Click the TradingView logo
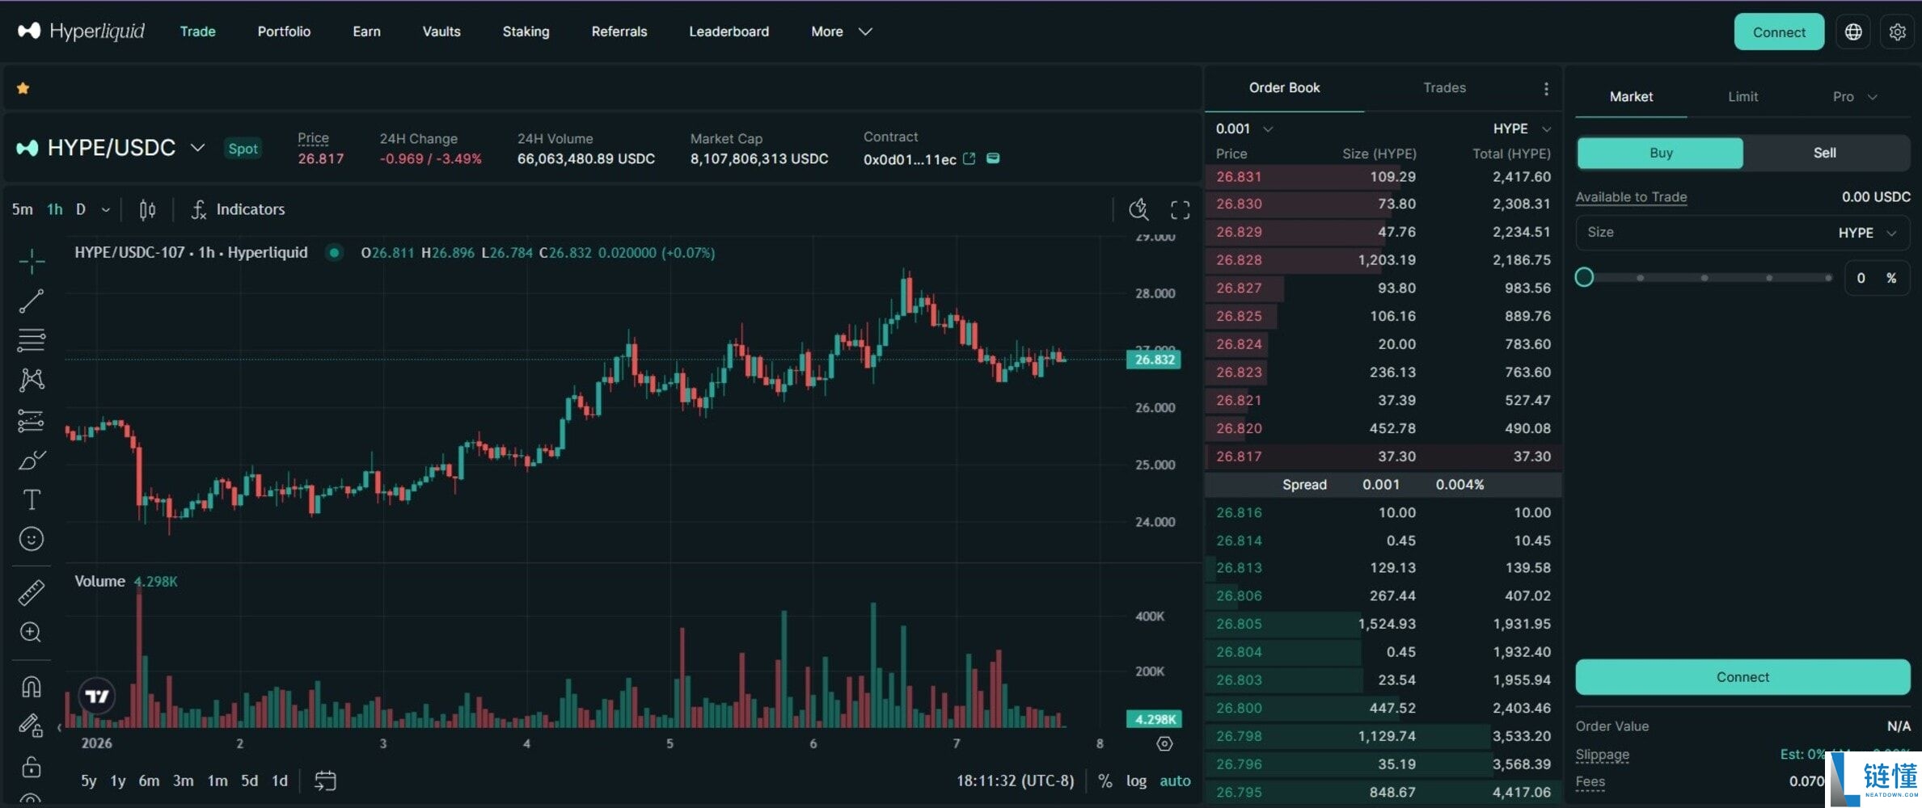This screenshot has height=808, width=1922. [x=97, y=696]
